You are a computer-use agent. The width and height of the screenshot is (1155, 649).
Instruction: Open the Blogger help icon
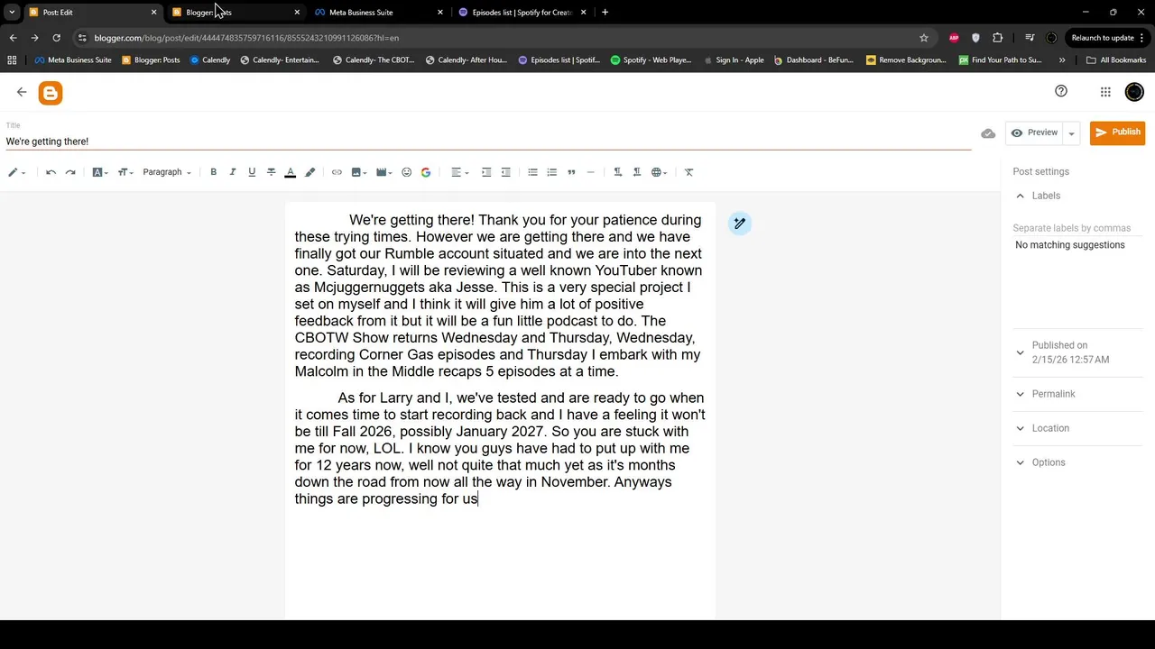click(1061, 91)
